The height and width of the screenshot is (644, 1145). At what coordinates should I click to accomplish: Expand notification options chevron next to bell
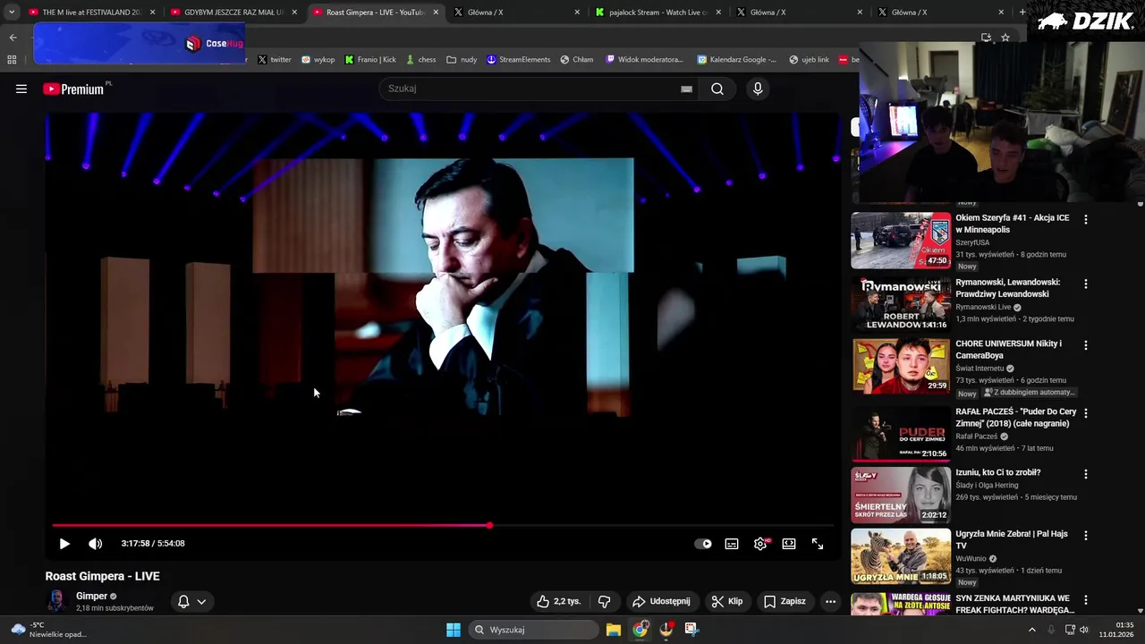point(201,601)
